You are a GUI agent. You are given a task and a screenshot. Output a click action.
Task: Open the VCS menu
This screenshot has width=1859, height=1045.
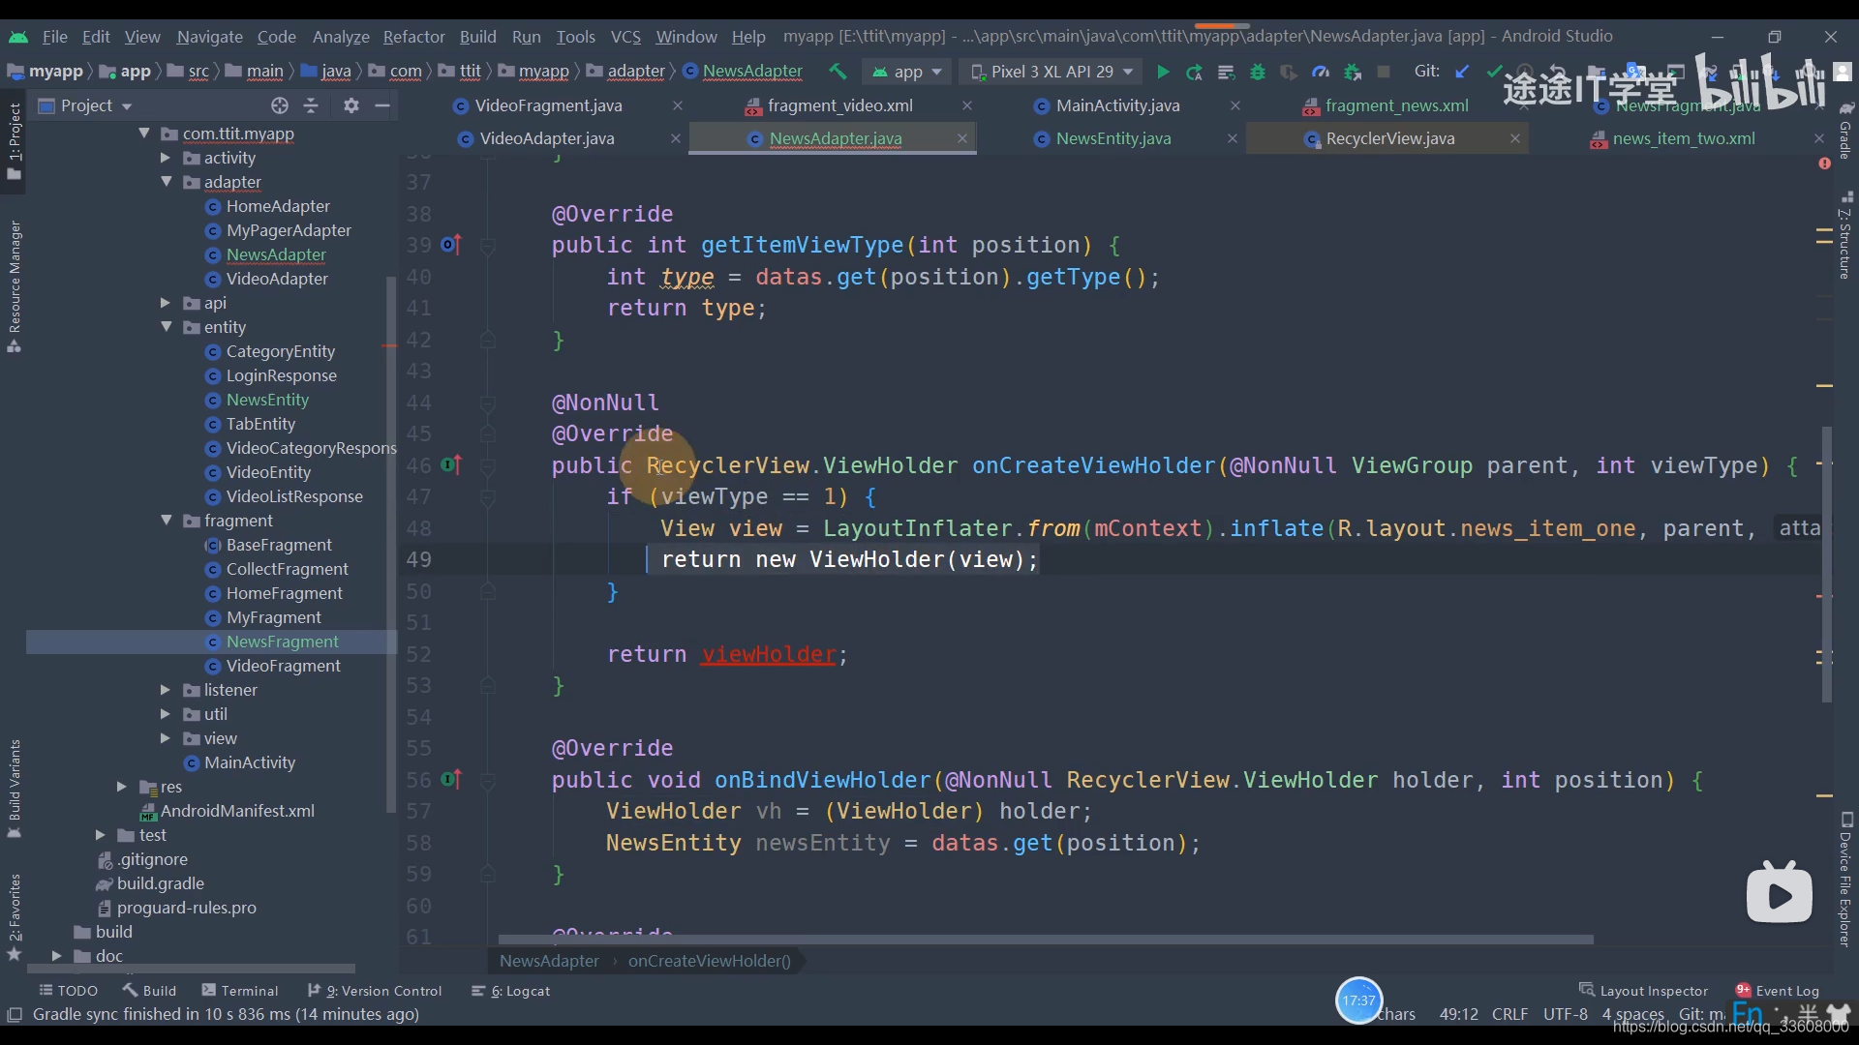tap(625, 37)
